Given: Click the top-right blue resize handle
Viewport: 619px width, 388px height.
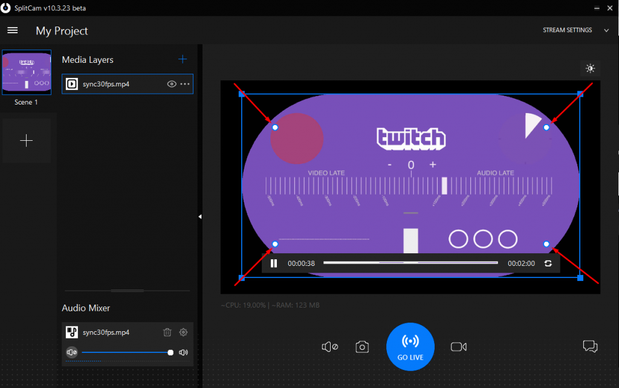Looking at the screenshot, I should (580, 94).
